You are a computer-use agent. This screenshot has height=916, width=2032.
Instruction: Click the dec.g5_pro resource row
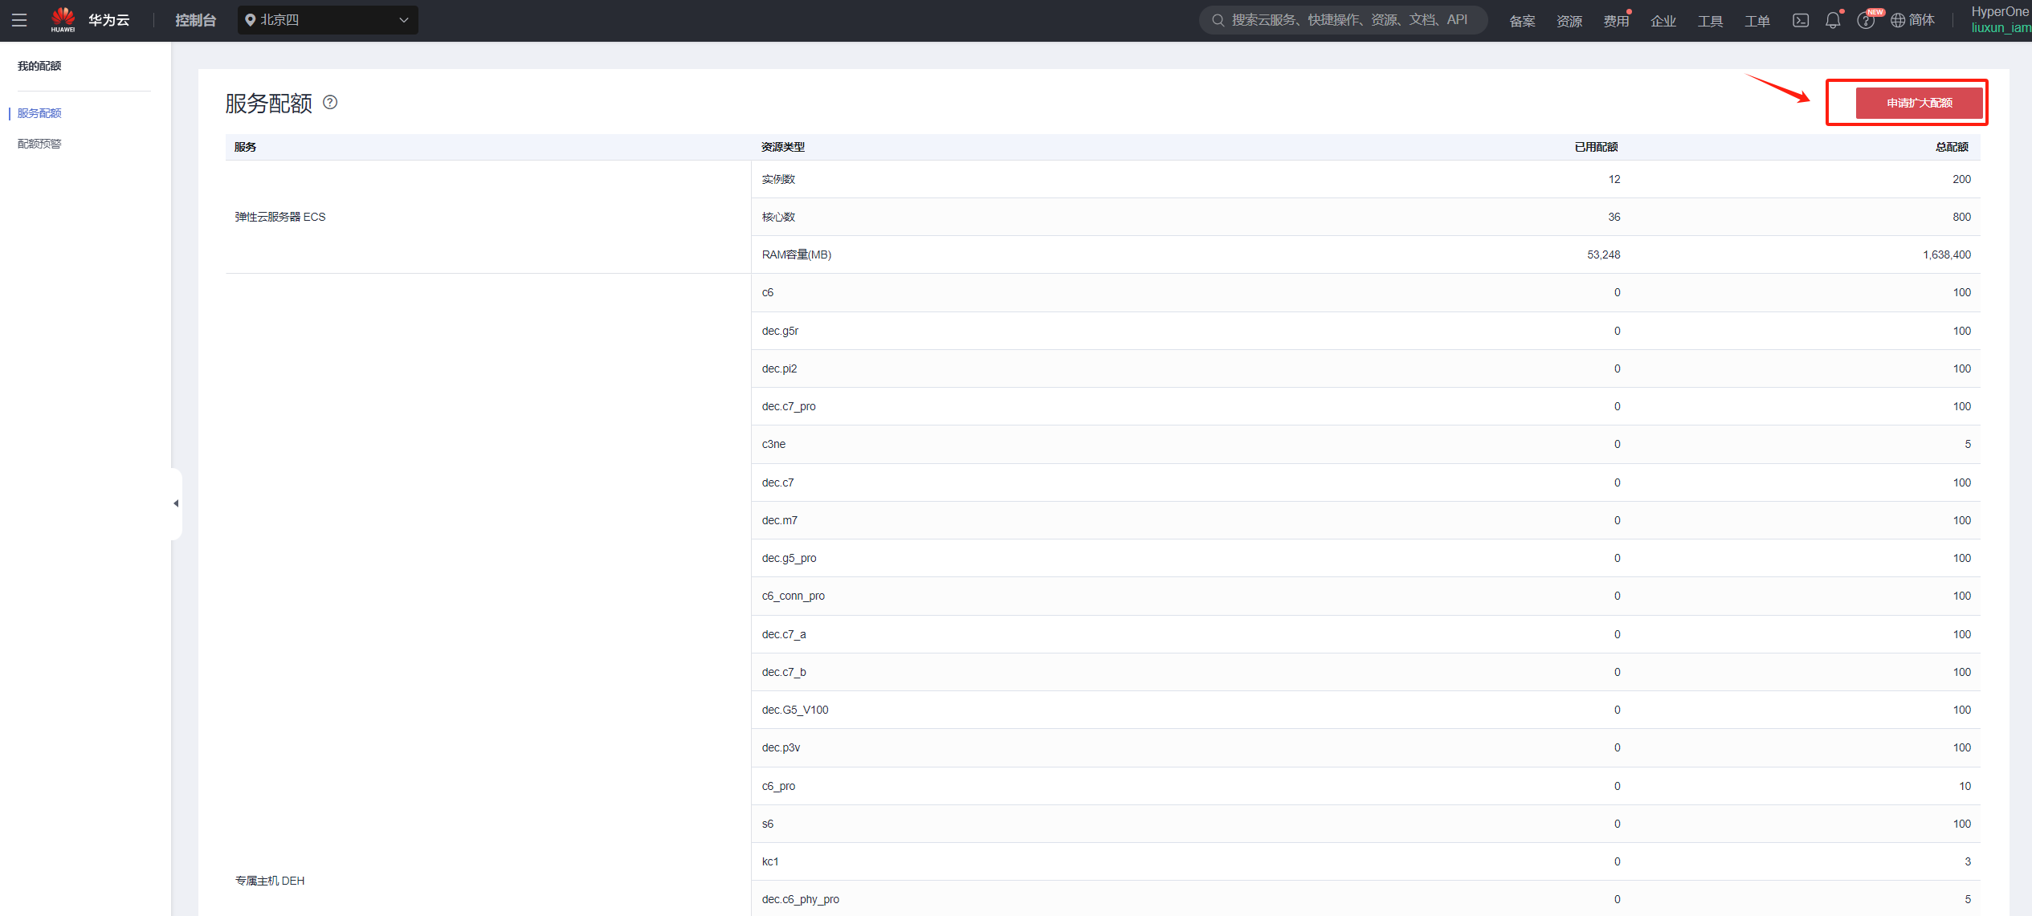1365,558
